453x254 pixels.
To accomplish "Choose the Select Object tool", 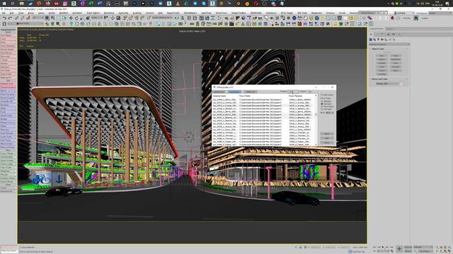I will coord(47,18).
